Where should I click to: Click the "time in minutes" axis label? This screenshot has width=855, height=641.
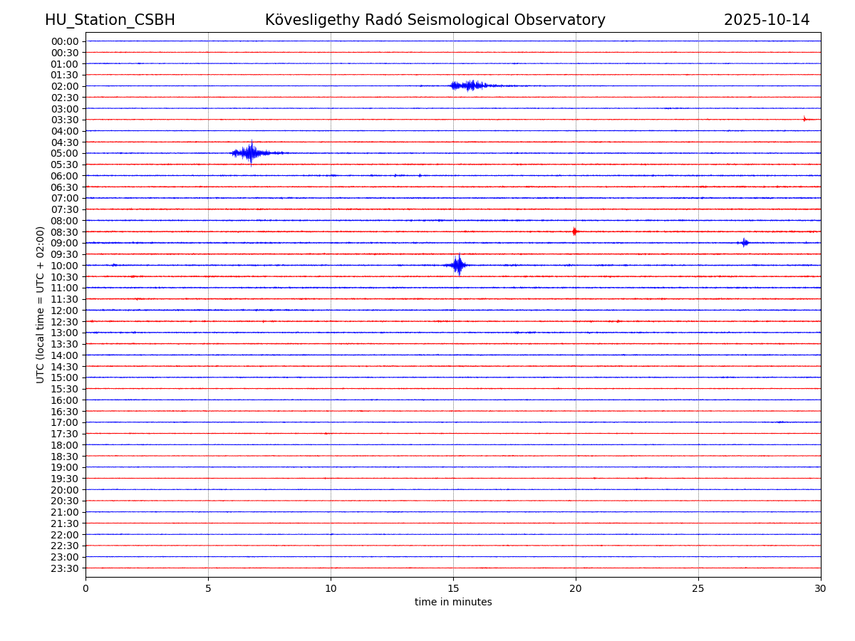453,603
